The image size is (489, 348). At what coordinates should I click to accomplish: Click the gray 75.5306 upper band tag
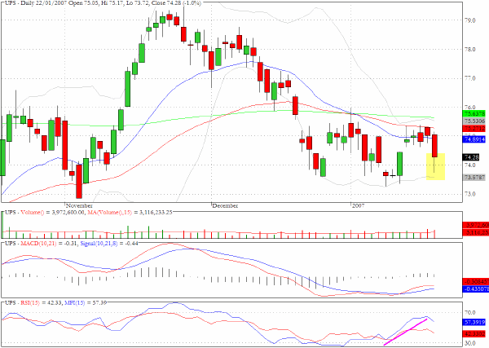[x=474, y=121]
